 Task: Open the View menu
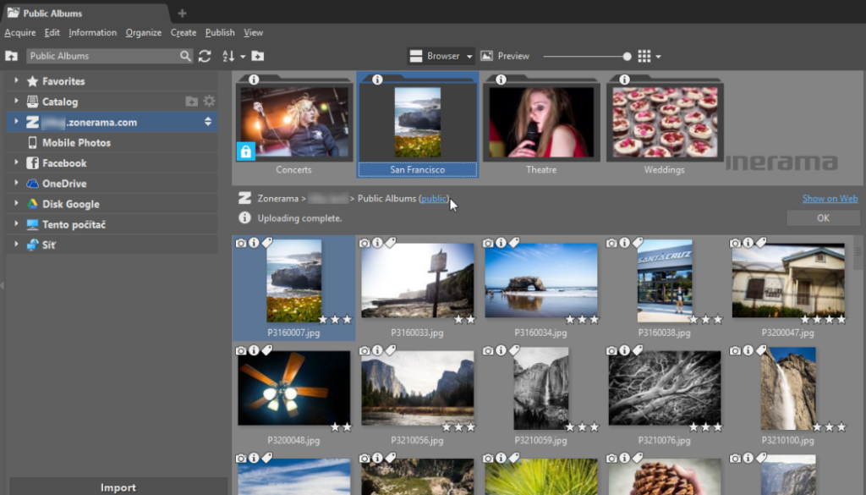[254, 33]
